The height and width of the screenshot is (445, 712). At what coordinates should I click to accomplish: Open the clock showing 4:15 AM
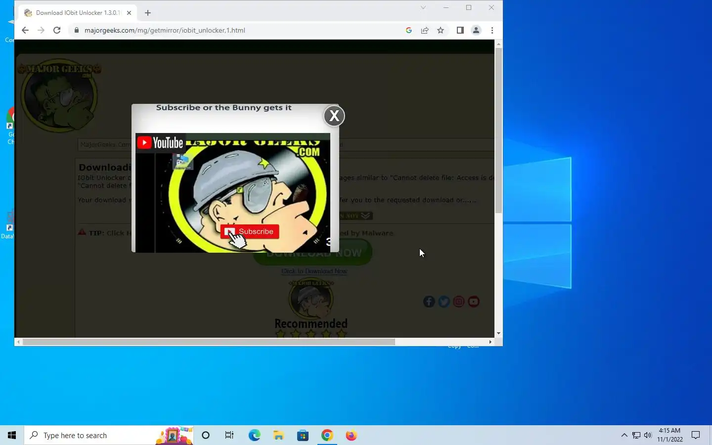[x=670, y=435]
